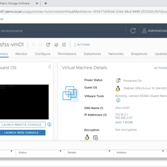This screenshot has width=167, height=167.
Task: Click the Powered On text
Action: coord(132,81)
